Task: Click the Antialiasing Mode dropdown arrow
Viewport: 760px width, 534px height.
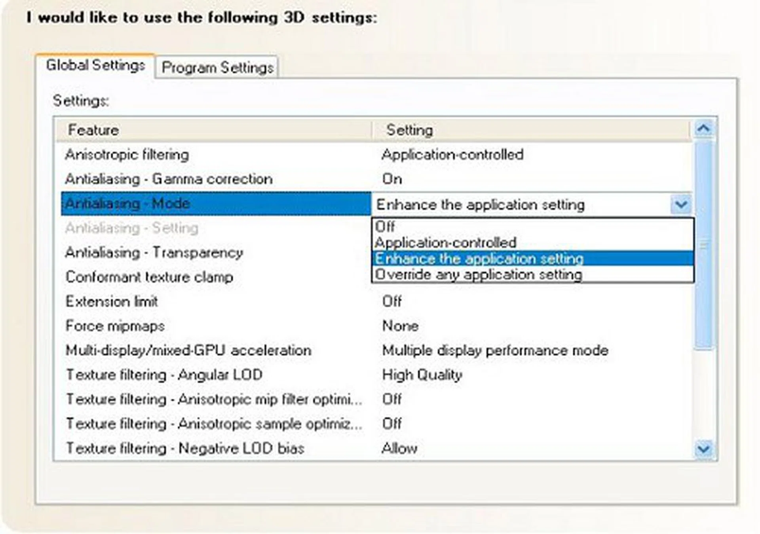Action: (x=681, y=205)
